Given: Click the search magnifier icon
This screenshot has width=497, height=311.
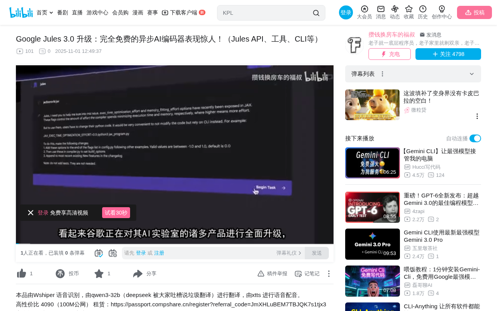Looking at the screenshot, I should click(316, 13).
